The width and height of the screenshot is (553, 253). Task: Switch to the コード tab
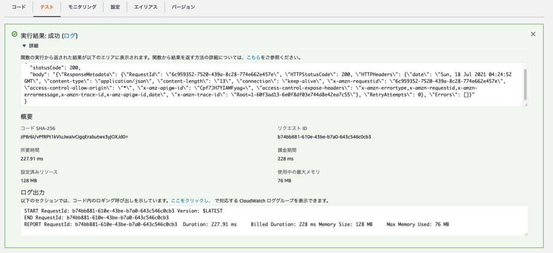click(19, 7)
